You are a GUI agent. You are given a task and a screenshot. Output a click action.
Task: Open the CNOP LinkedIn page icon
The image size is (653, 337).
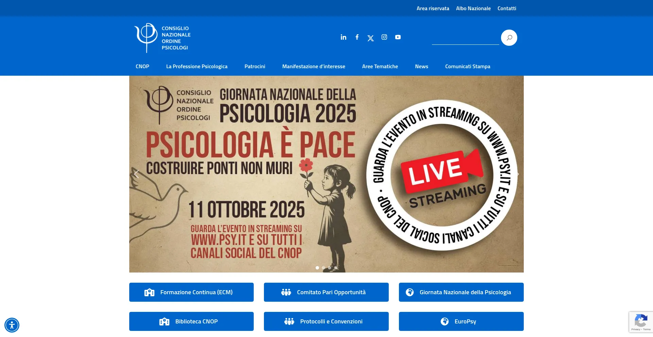[344, 37]
